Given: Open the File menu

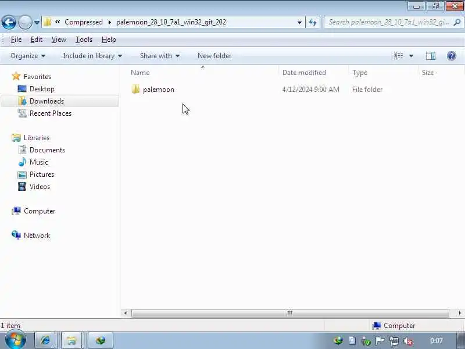Looking at the screenshot, I should [16, 40].
